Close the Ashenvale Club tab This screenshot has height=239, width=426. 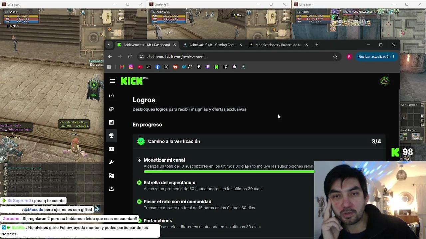241,45
